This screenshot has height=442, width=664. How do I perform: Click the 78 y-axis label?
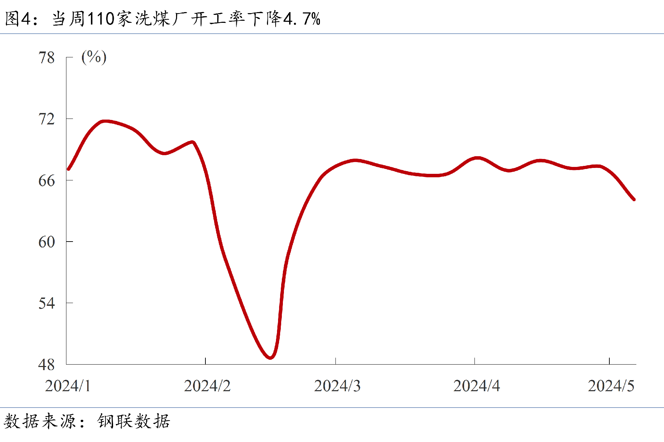(x=46, y=58)
